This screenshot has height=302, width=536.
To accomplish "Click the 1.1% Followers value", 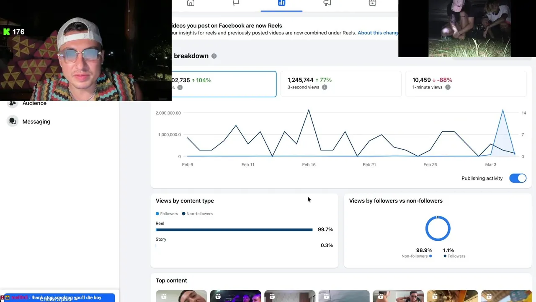I will (448, 250).
